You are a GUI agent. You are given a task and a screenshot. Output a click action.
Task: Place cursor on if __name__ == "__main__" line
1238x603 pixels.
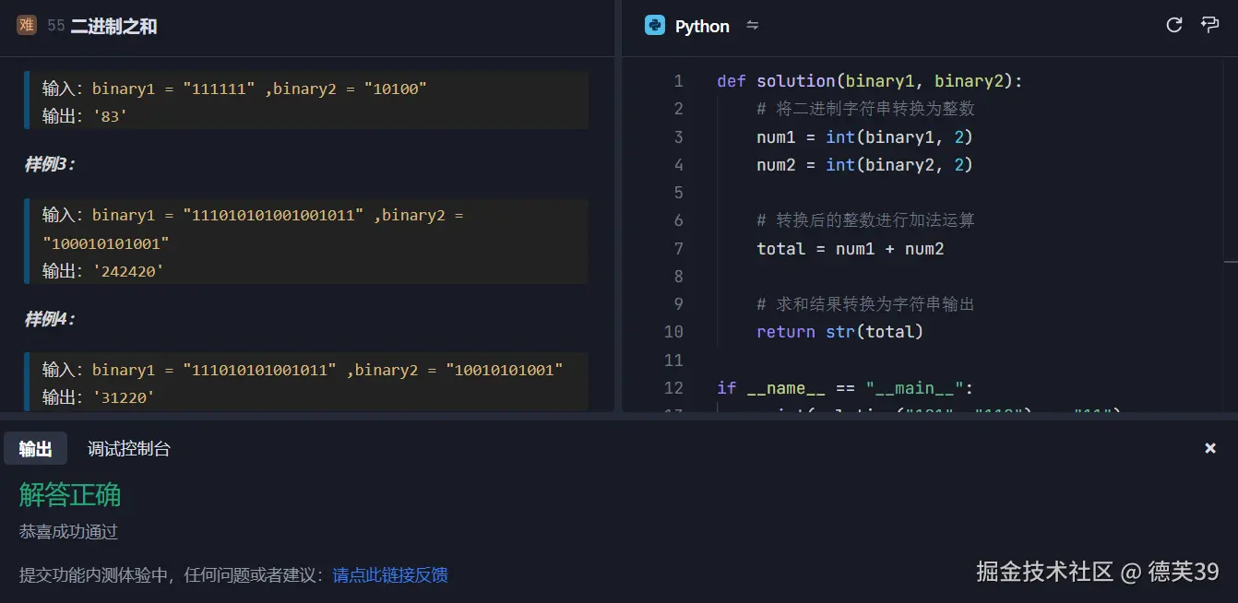point(845,388)
